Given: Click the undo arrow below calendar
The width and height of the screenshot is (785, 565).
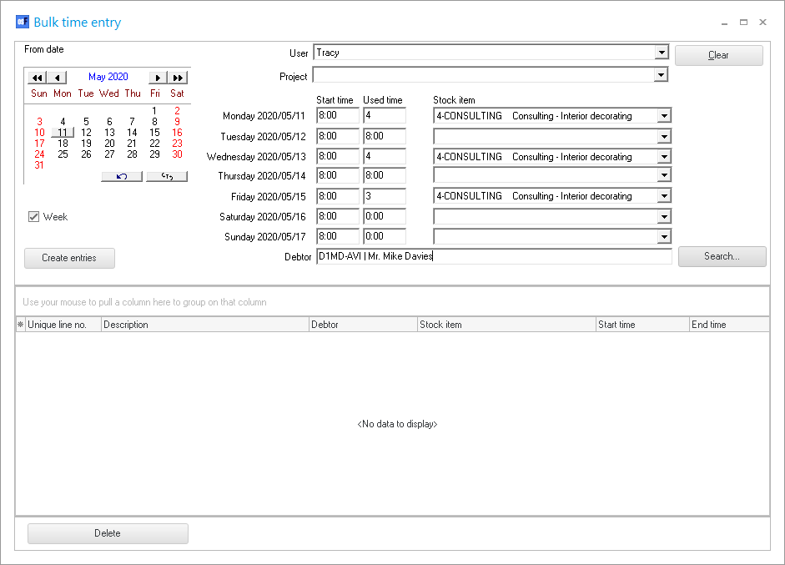Looking at the screenshot, I should tap(122, 176).
